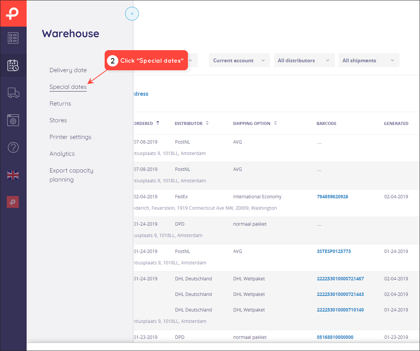Select the FedEx distributor cell
Viewport: 420px width, 351px height.
pos(181,197)
